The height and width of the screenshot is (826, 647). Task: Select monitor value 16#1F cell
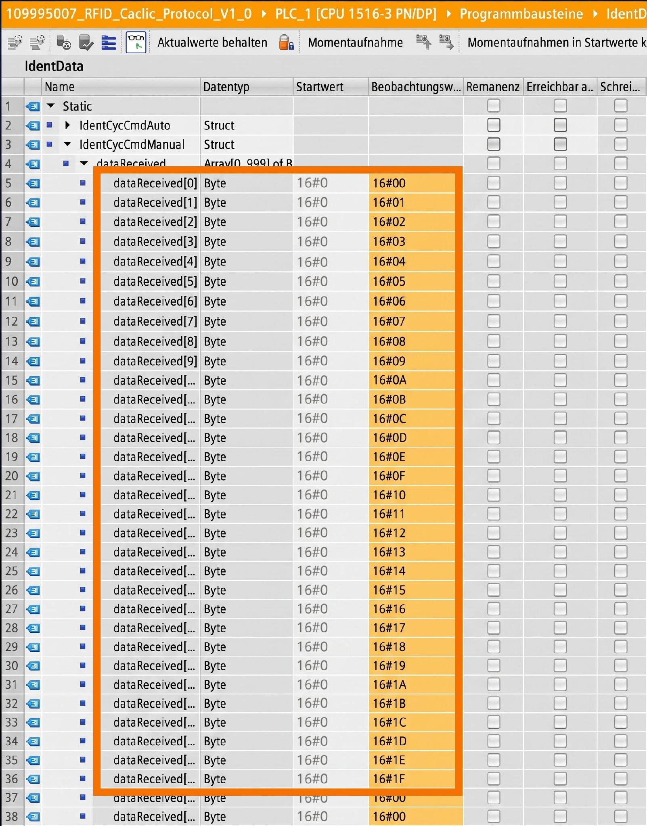[412, 779]
